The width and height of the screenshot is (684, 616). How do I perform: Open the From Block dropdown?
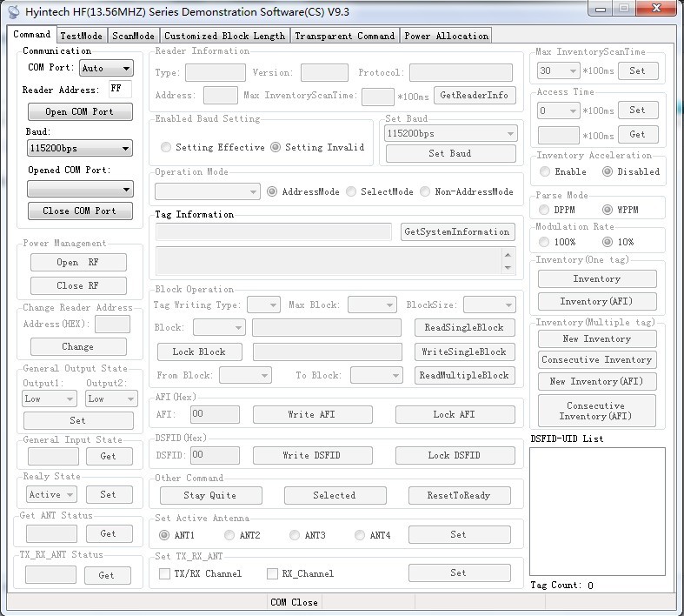pyautogui.click(x=245, y=376)
